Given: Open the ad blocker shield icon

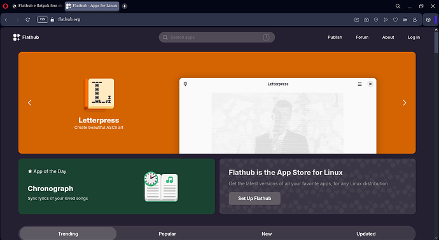Looking at the screenshot, I should point(376,20).
